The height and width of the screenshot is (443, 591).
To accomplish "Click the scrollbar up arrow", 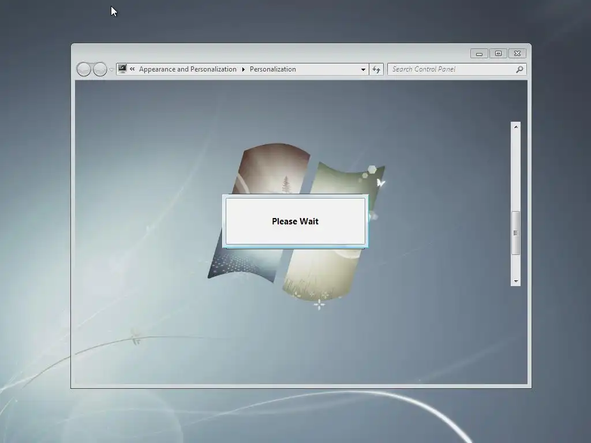I will tap(515, 127).
